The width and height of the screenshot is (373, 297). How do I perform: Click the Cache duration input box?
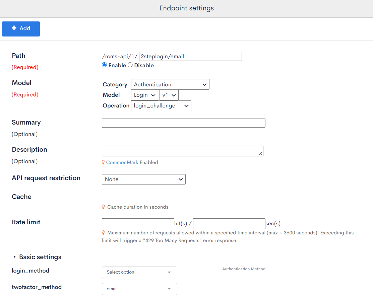[138, 198]
